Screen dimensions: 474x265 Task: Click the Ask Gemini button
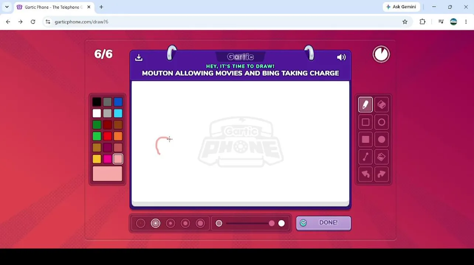401,7
